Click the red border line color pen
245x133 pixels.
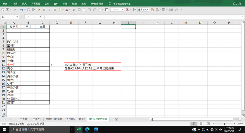(127, 10)
